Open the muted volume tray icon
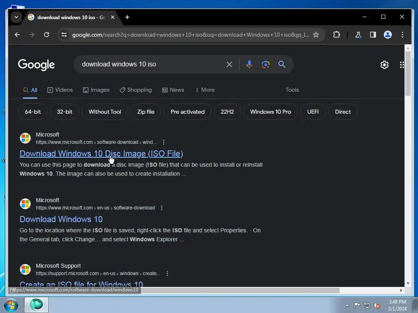Image resolution: width=418 pixels, height=313 pixels. (377, 305)
